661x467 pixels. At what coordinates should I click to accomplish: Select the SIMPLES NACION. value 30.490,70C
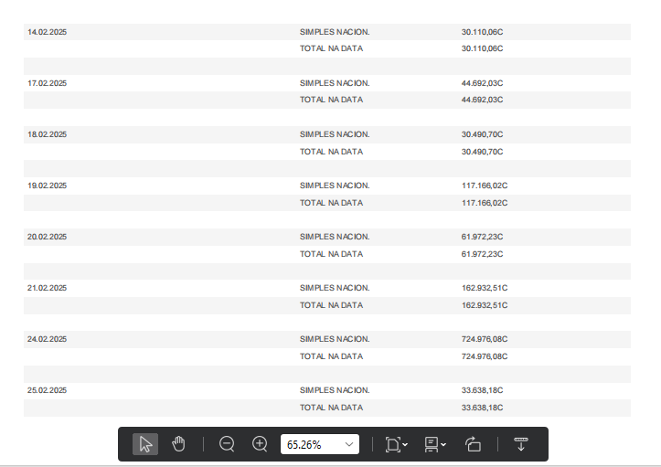tap(483, 134)
